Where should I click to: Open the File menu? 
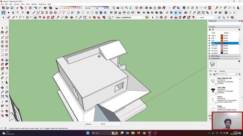[2, 4]
